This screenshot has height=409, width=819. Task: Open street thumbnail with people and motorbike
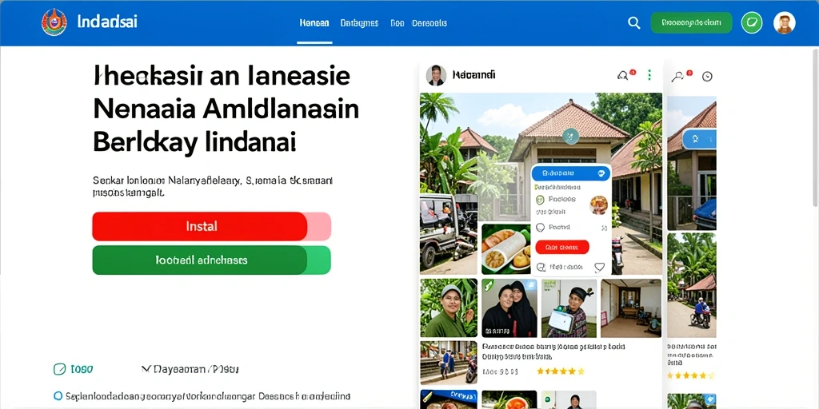point(449,363)
